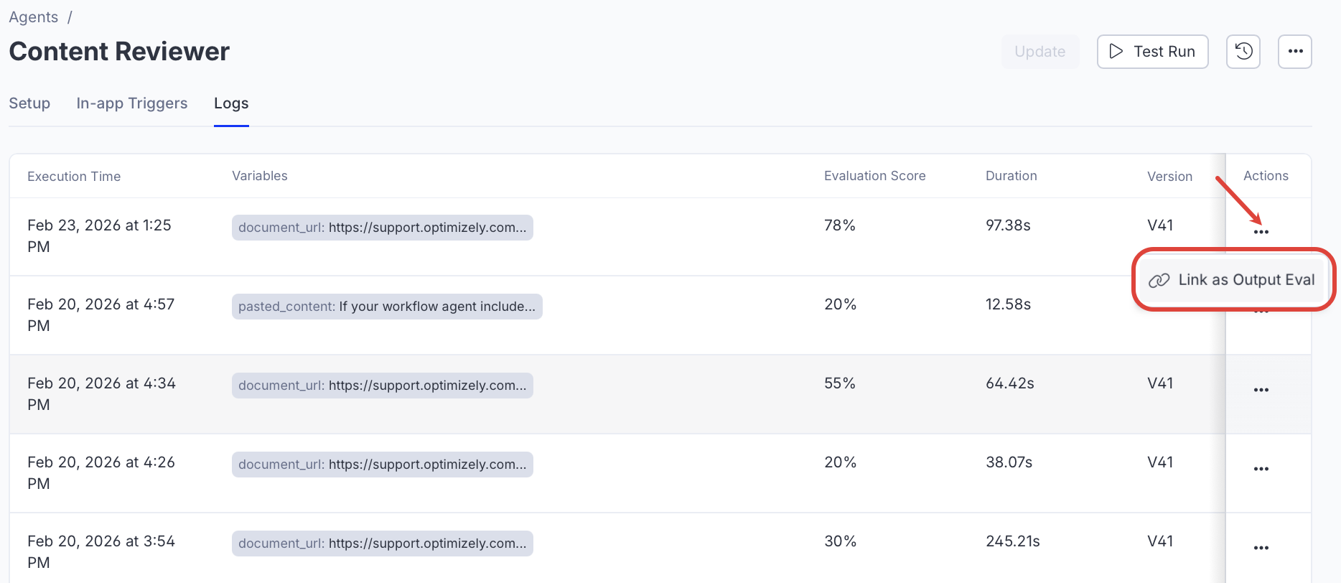This screenshot has width=1341, height=583.
Task: Click the play icon in Test Run
Action: pyautogui.click(x=1116, y=52)
